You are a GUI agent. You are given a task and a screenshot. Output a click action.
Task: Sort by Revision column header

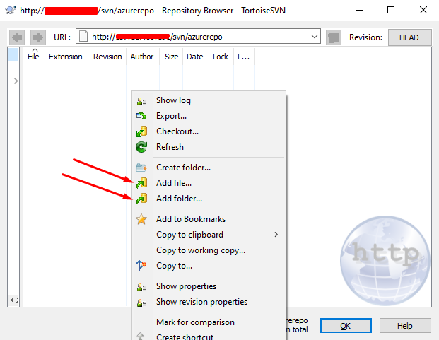click(x=107, y=57)
